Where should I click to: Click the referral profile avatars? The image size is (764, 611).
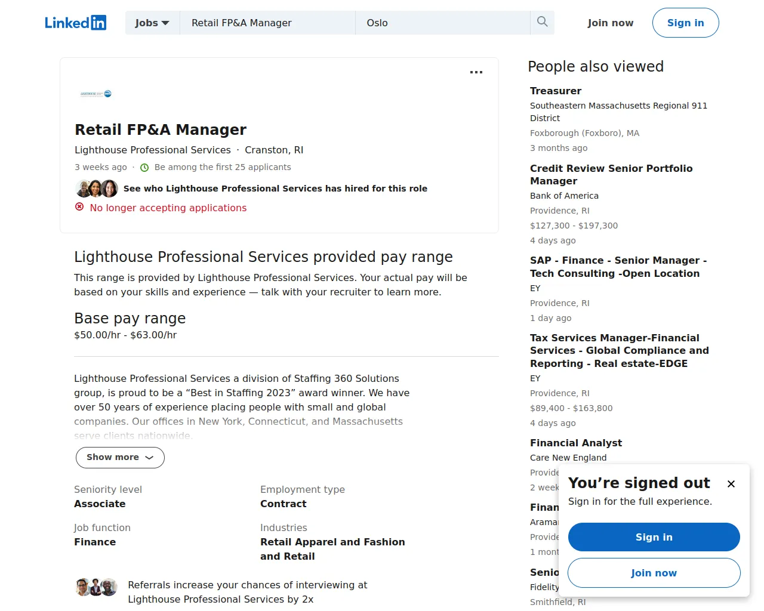pos(96,587)
